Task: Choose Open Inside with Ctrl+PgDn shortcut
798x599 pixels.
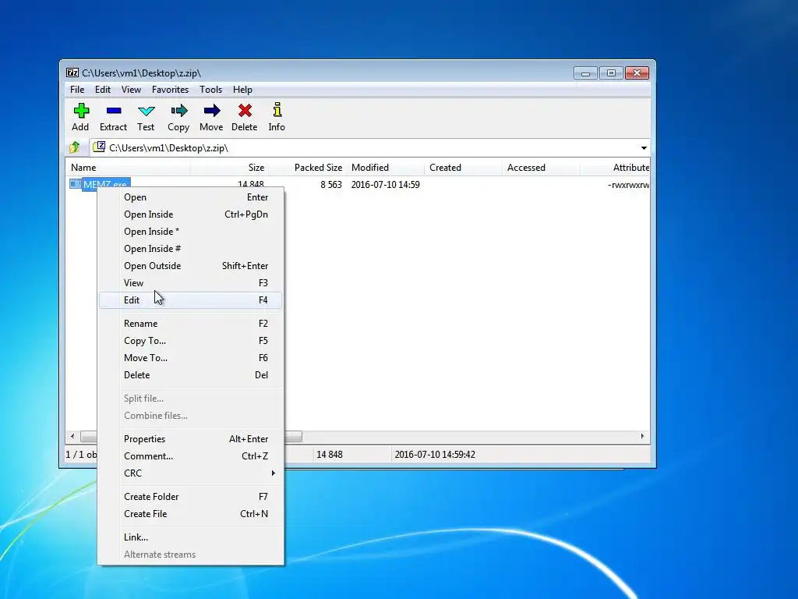Action: point(190,214)
